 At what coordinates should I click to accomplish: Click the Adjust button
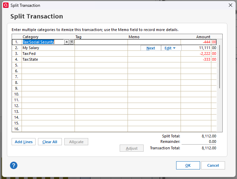pyautogui.click(x=132, y=148)
